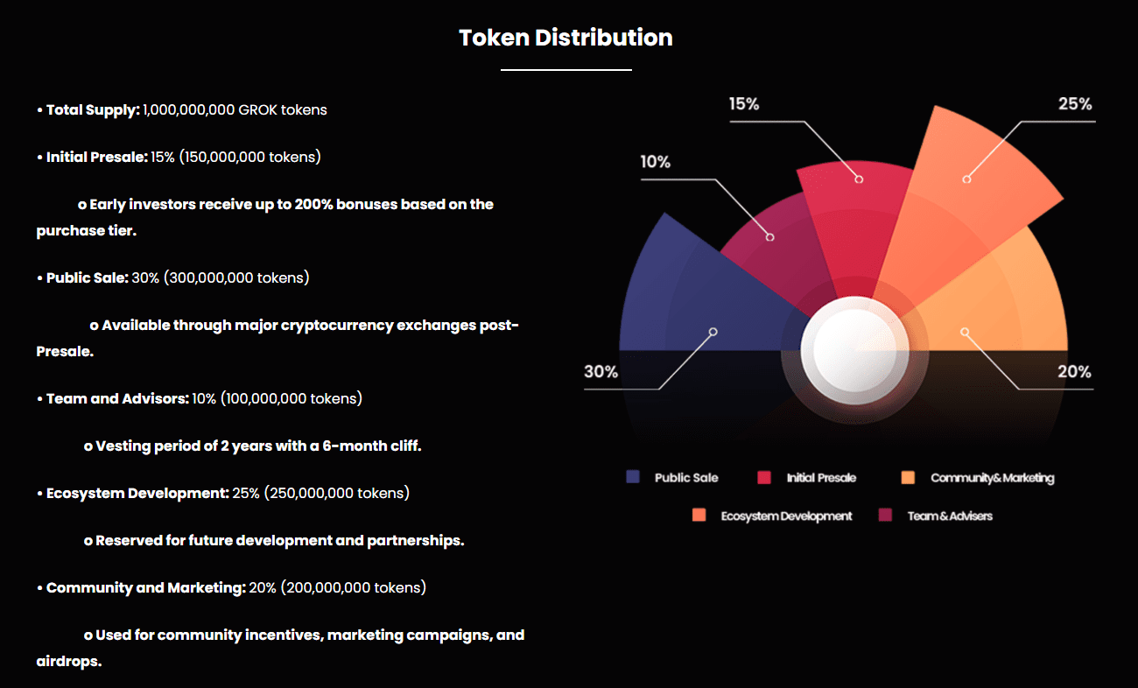Click the 25% percentage label

[x=1075, y=104]
